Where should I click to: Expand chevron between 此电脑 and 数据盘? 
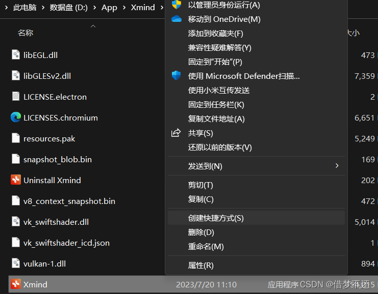[x=43, y=8]
